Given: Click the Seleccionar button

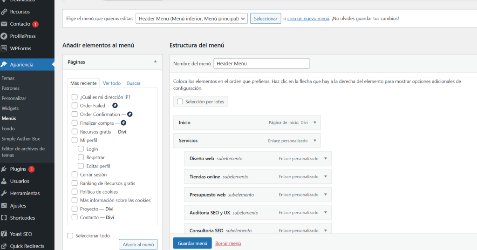Looking at the screenshot, I should pos(266,19).
